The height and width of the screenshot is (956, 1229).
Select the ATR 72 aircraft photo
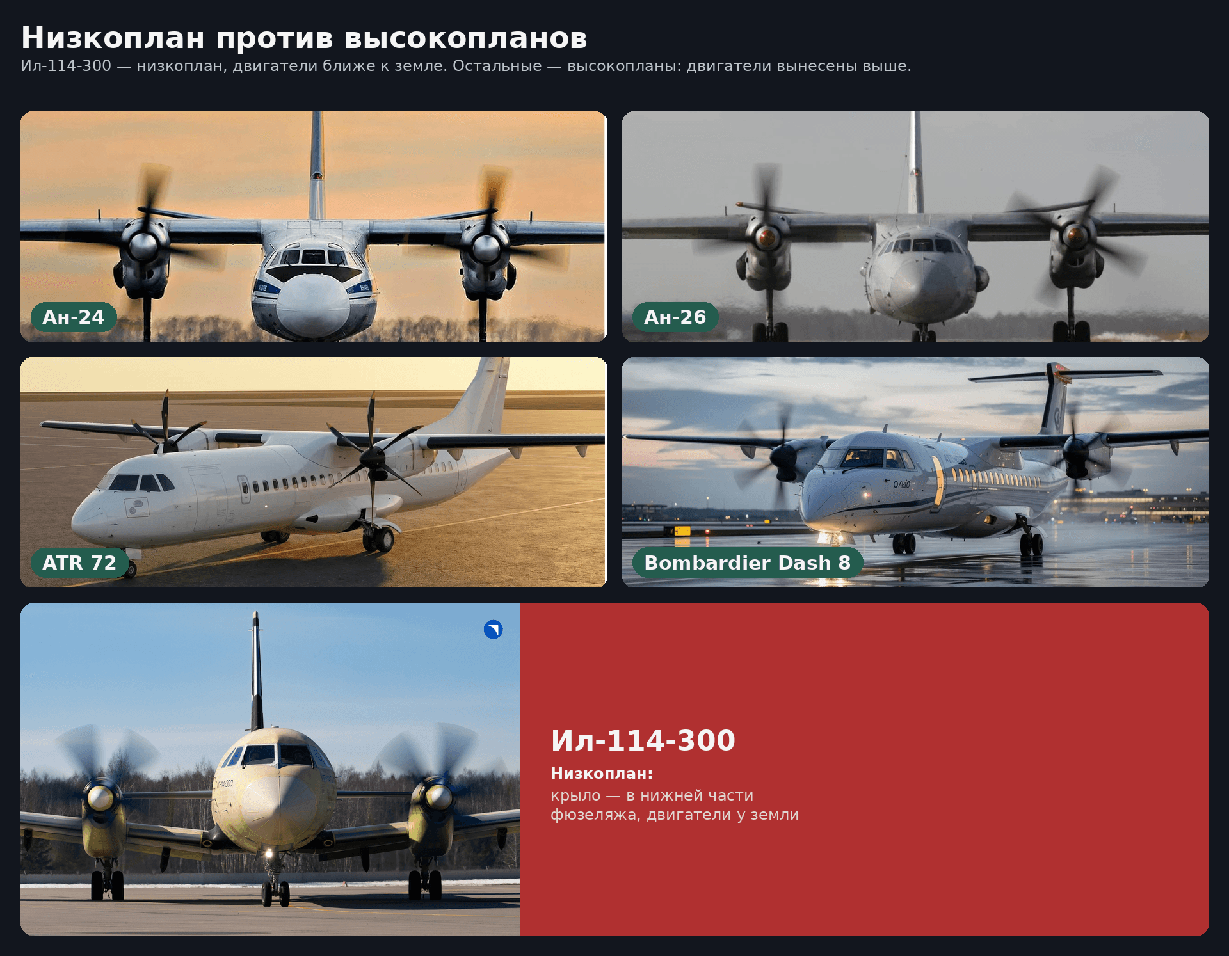313,472
